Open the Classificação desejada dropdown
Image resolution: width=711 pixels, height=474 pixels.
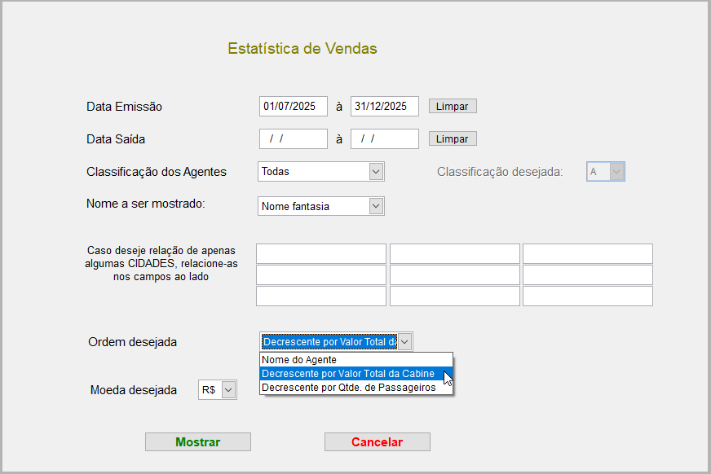[x=616, y=172]
